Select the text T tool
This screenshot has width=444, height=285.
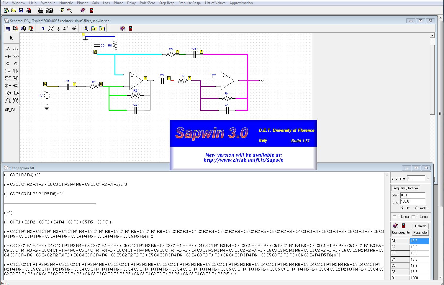pyautogui.click(x=43, y=29)
